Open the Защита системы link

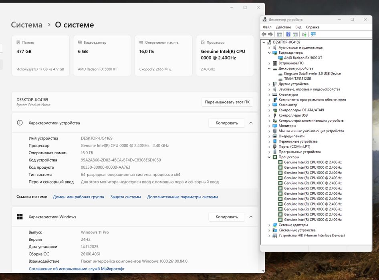[x=125, y=197]
